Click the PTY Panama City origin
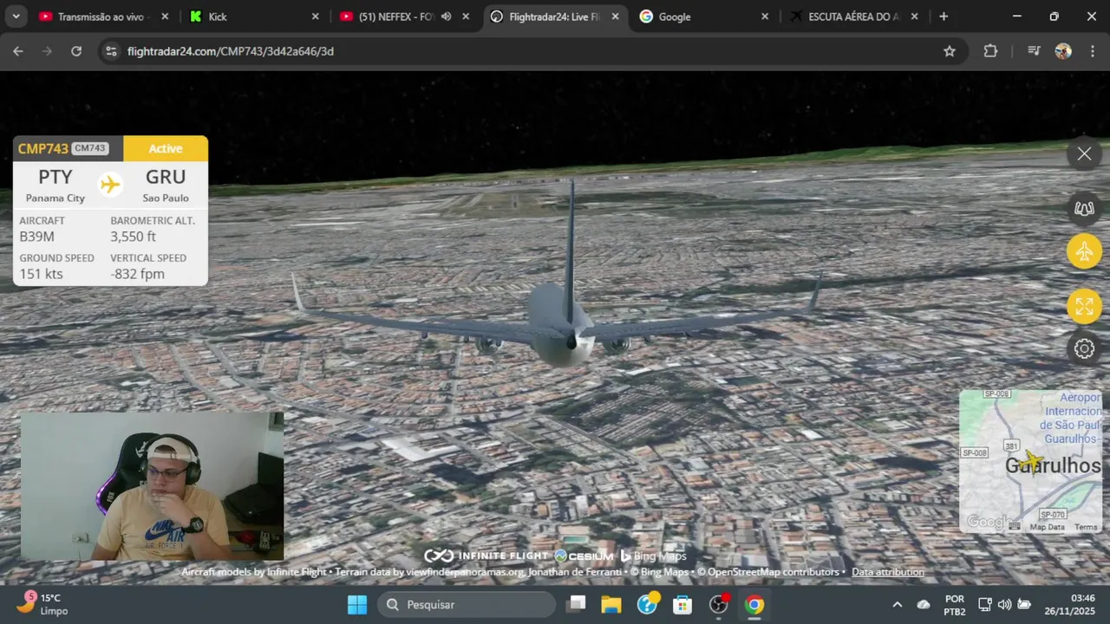 55,185
